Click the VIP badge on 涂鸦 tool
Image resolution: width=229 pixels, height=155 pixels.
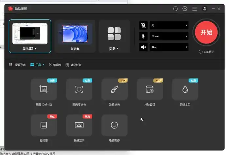click(123, 80)
